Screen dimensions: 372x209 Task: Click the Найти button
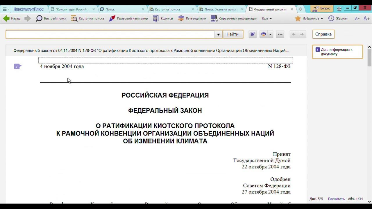[x=233, y=34]
